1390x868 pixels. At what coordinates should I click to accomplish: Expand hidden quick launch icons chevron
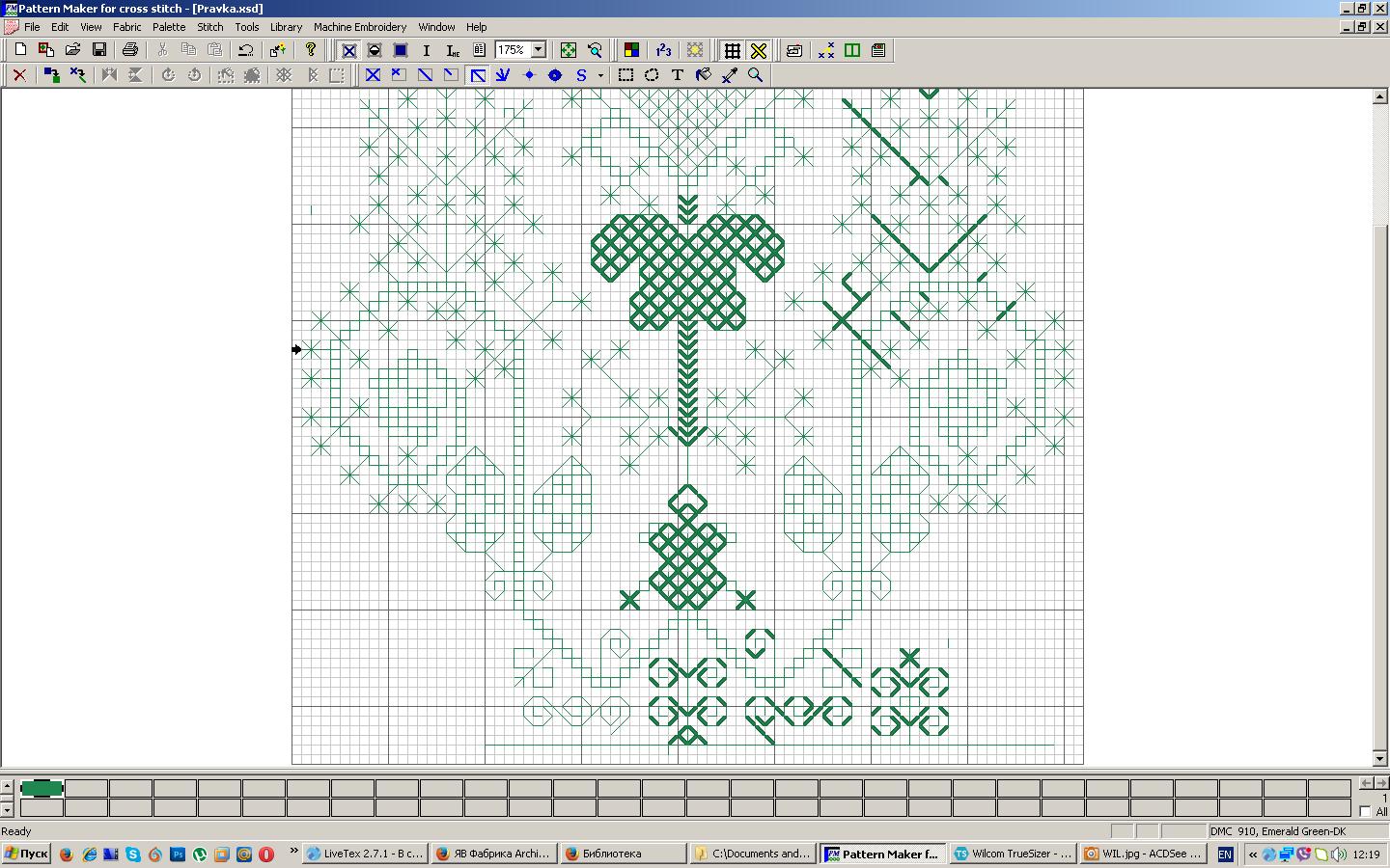pyautogui.click(x=293, y=852)
